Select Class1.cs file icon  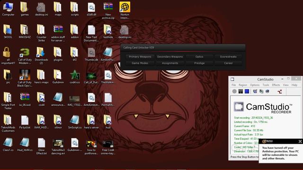8,144
